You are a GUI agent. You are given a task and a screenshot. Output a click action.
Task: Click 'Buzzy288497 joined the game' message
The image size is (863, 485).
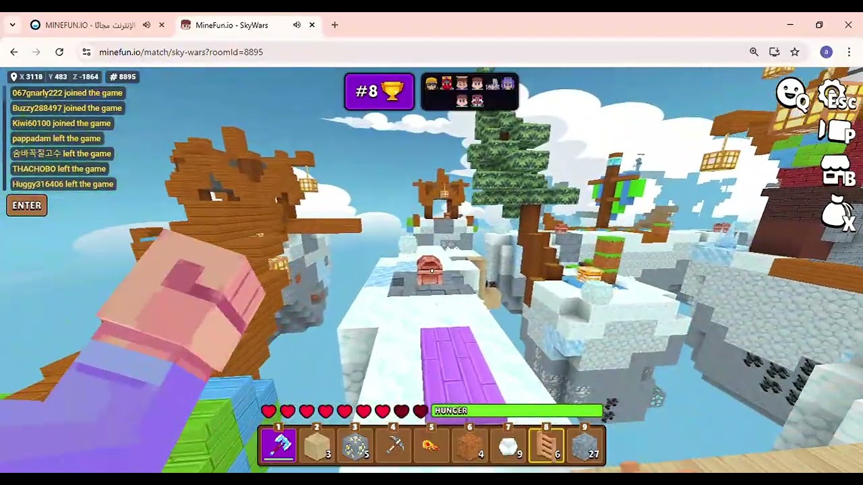(67, 108)
